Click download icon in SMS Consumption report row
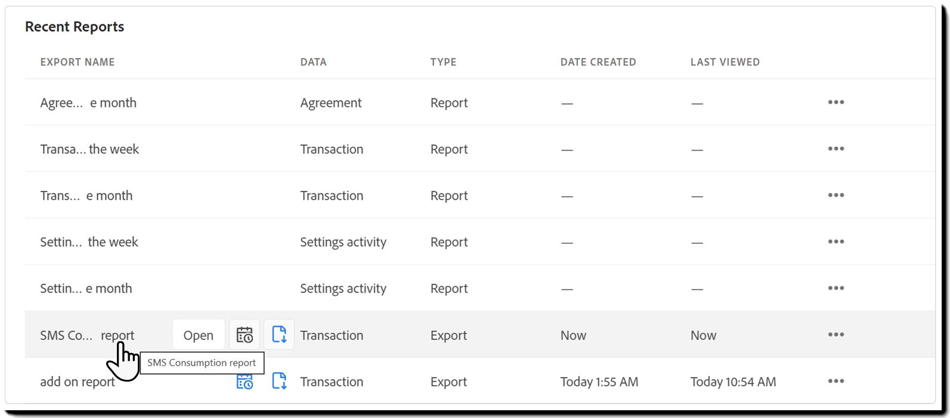This screenshot has height=418, width=950. 279,335
